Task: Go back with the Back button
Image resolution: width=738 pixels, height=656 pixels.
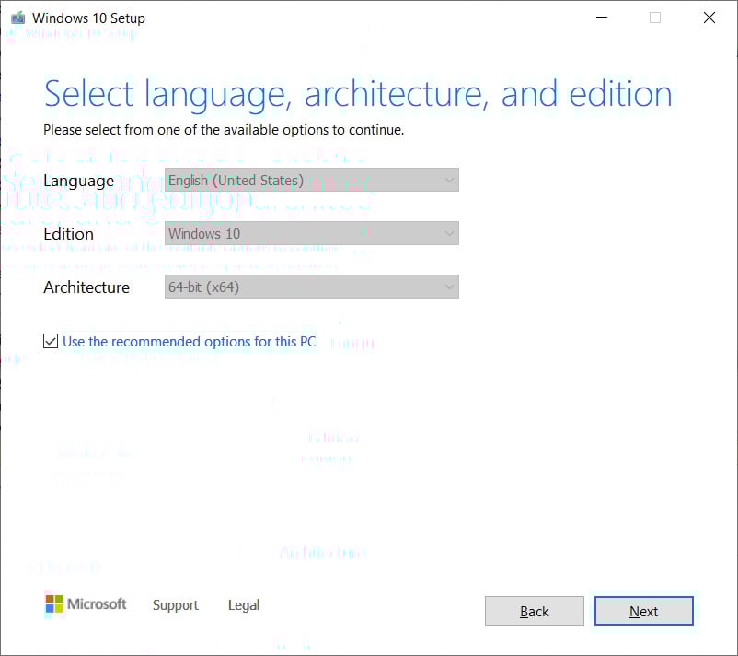Action: (534, 611)
